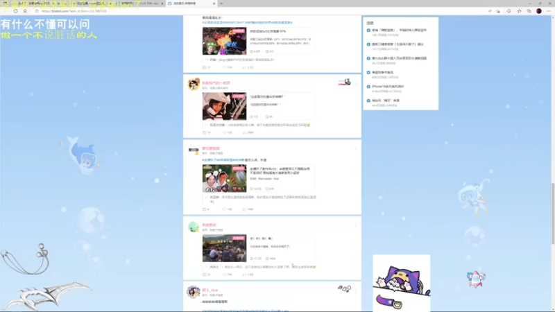Image resolution: width=555 pixels, height=312 pixels.
Task: Open username of bunny-ears video poster
Action: 211,148
